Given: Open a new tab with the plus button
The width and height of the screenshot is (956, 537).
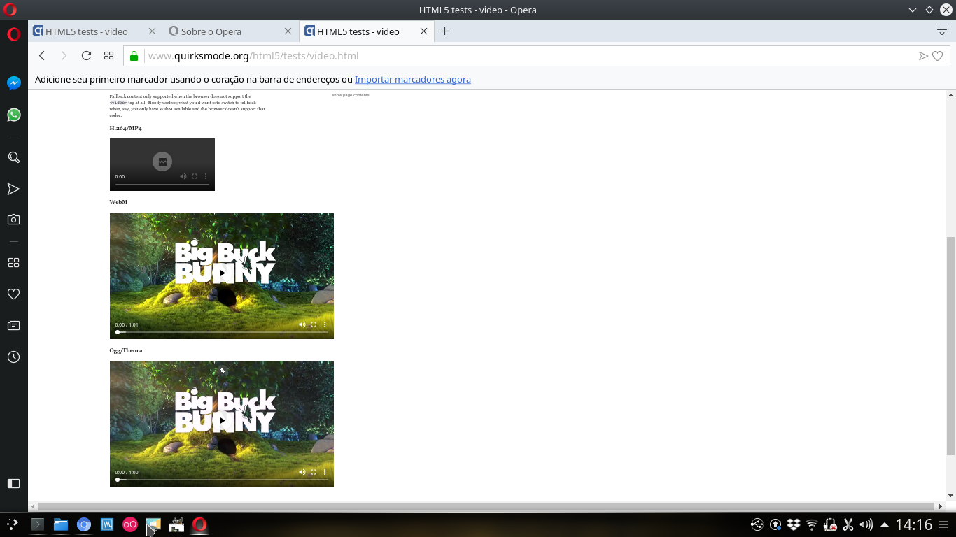Looking at the screenshot, I should coord(444,31).
